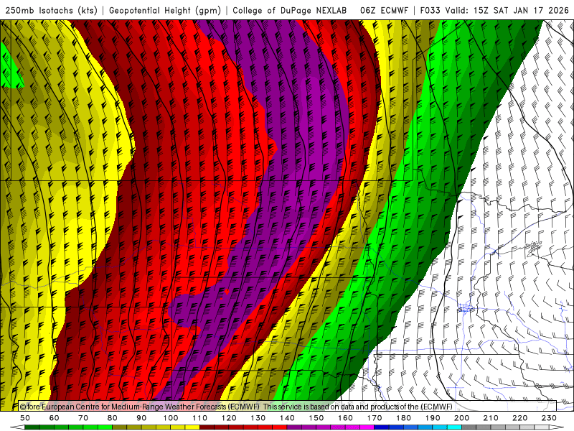Click the right arrow end of color scale

(x=557, y=427)
